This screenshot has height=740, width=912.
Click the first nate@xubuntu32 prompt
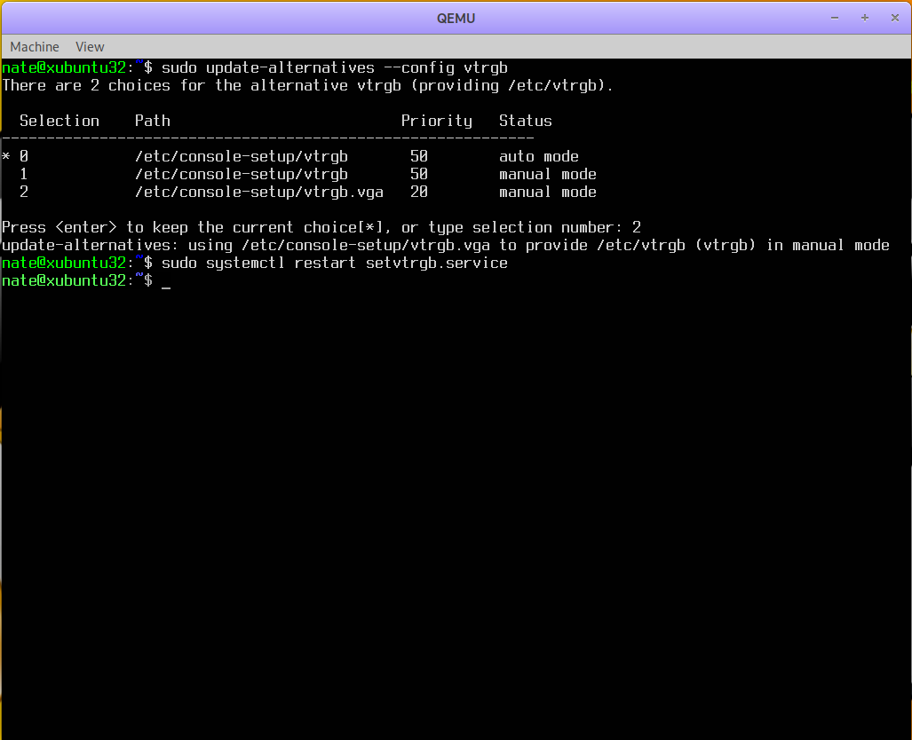click(67, 68)
